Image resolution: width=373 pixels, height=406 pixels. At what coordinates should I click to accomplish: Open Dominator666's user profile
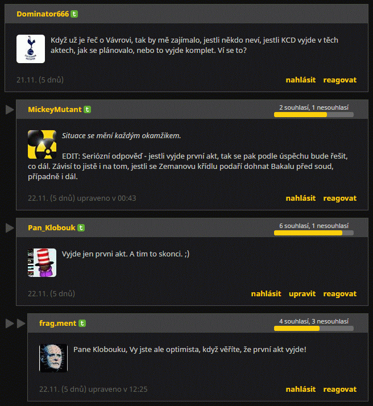[x=43, y=14]
